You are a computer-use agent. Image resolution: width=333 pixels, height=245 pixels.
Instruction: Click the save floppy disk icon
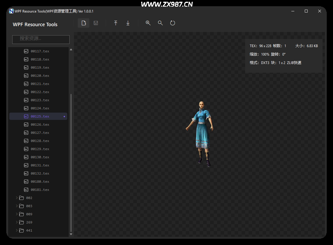coord(96,23)
